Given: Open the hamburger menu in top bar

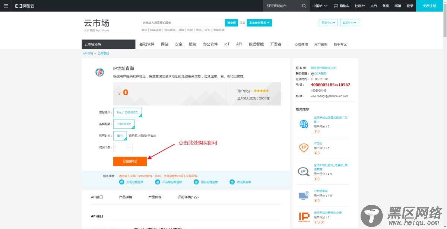Looking at the screenshot, I should click(6, 6).
